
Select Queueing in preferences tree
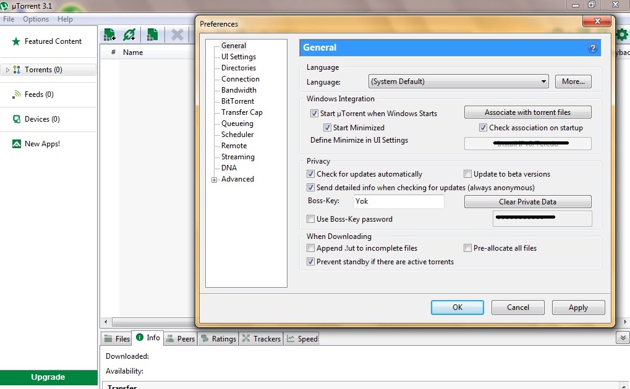[x=237, y=123]
